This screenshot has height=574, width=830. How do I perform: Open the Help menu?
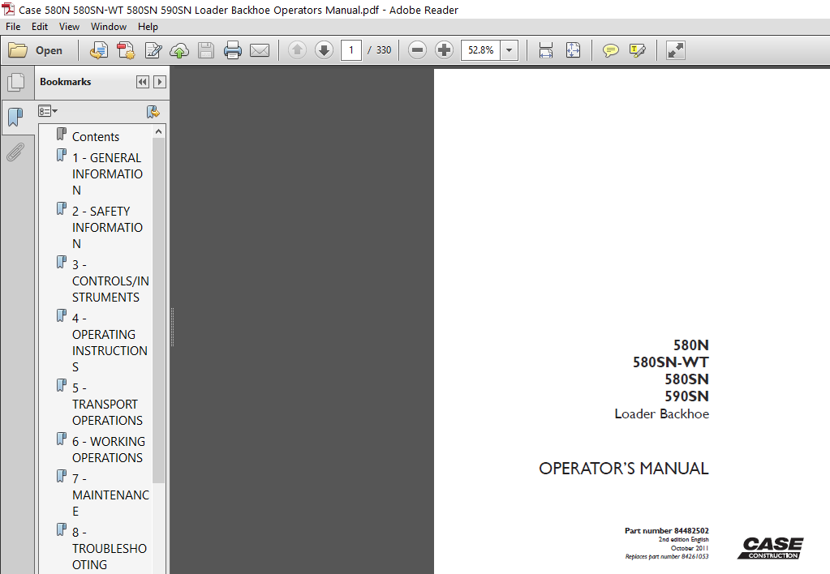pos(148,27)
